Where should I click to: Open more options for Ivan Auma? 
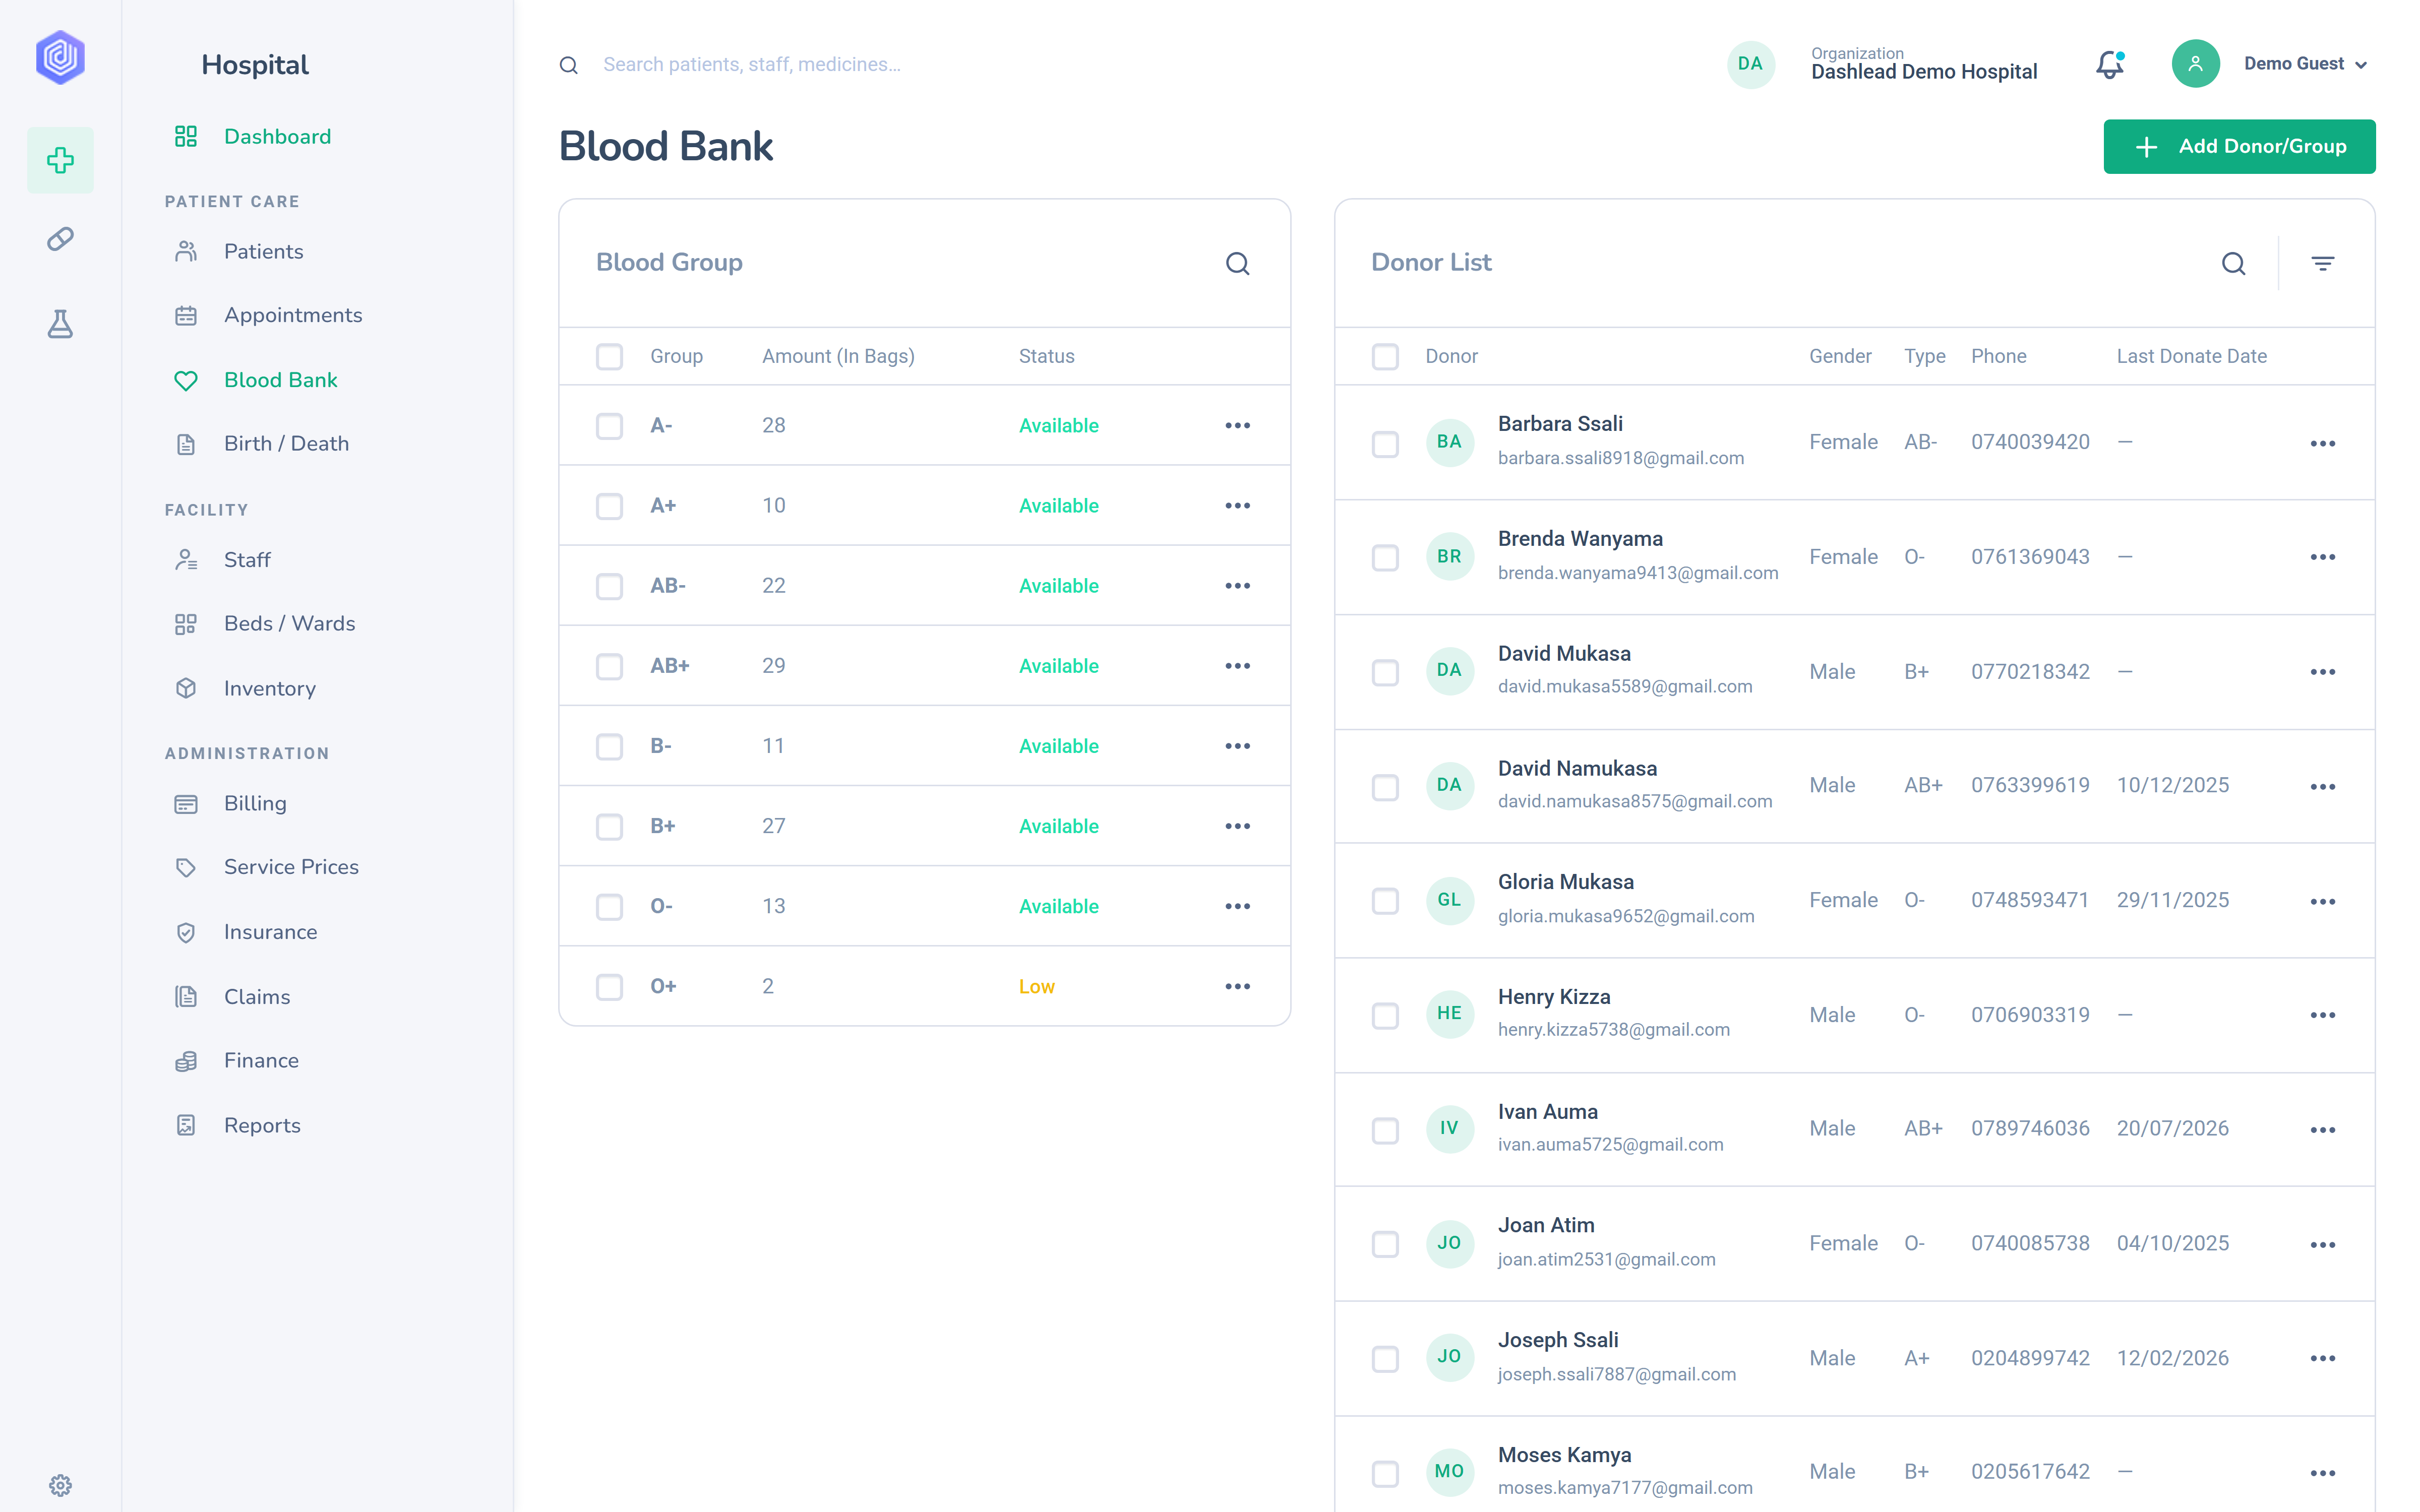(2322, 1129)
